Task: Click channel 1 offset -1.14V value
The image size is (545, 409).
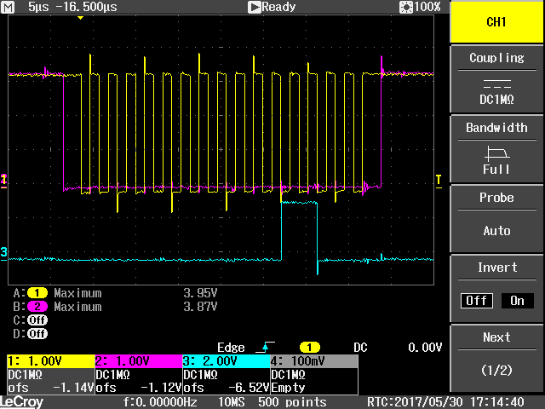Action: point(73,388)
